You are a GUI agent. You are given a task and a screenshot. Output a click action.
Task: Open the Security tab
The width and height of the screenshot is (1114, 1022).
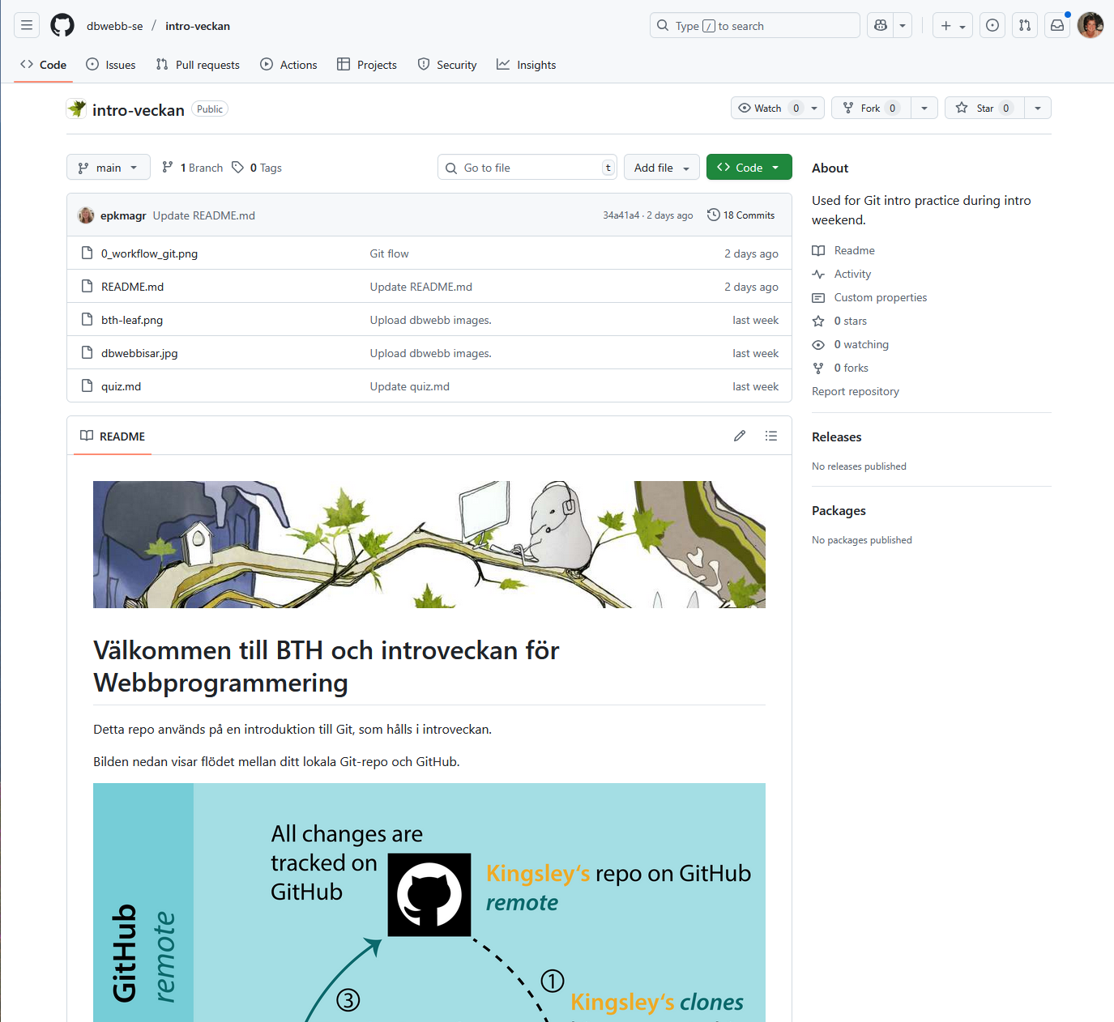[x=447, y=65]
